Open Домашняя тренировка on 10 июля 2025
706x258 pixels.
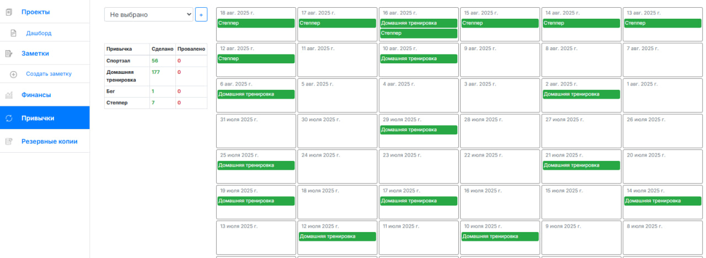click(500, 237)
